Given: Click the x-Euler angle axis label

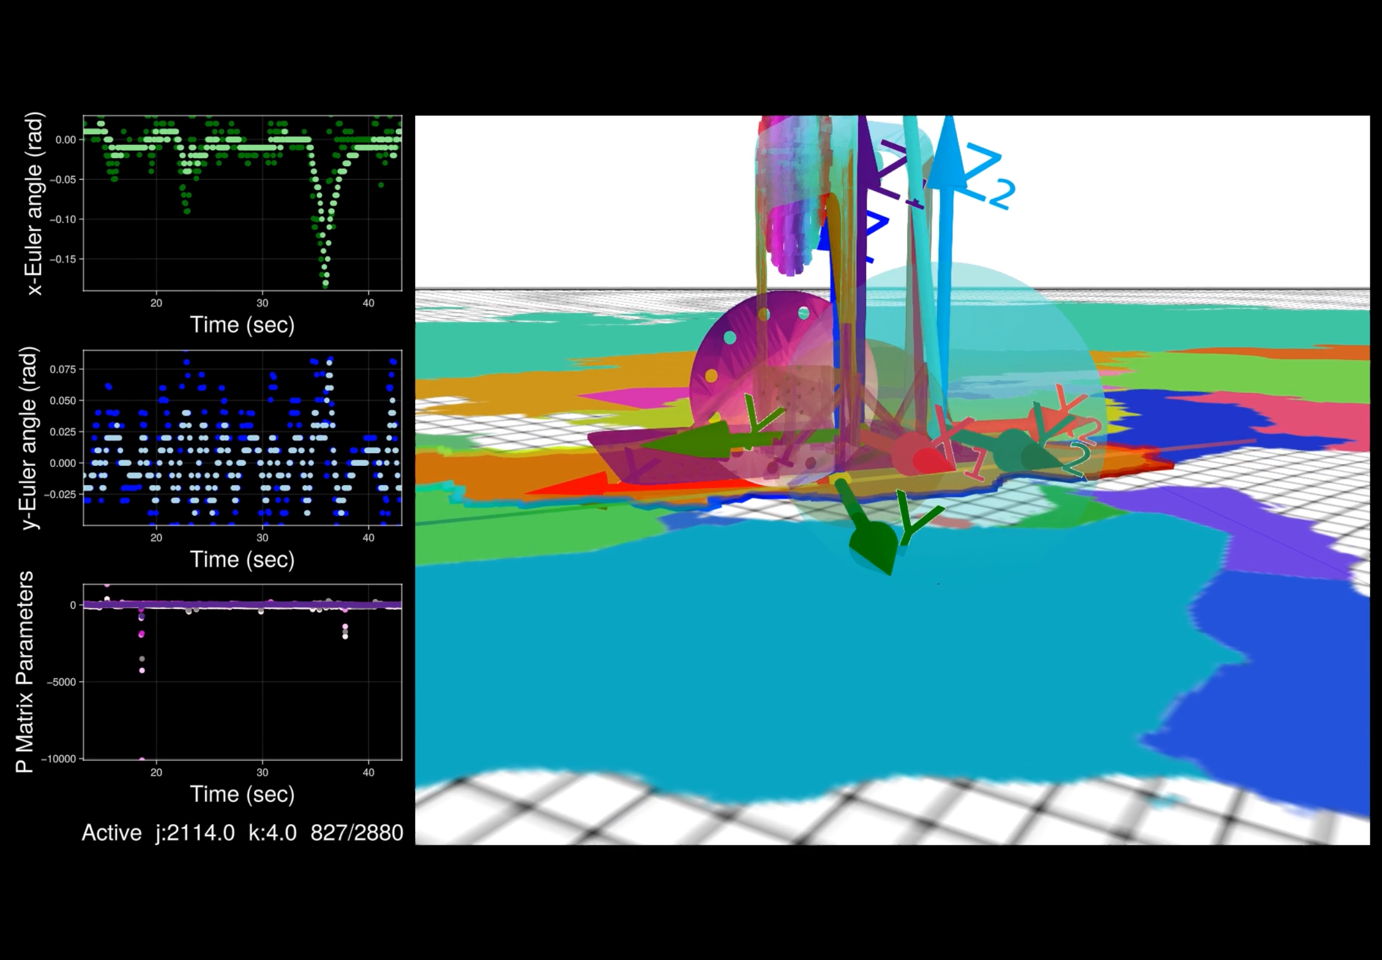Looking at the screenshot, I should 35,201.
